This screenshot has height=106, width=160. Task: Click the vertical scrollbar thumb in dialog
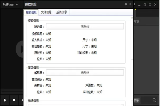coord(132,59)
